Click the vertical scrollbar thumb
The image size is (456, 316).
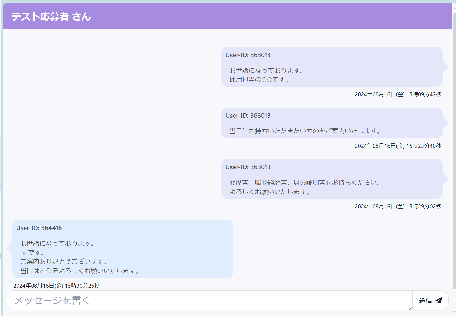point(454,149)
